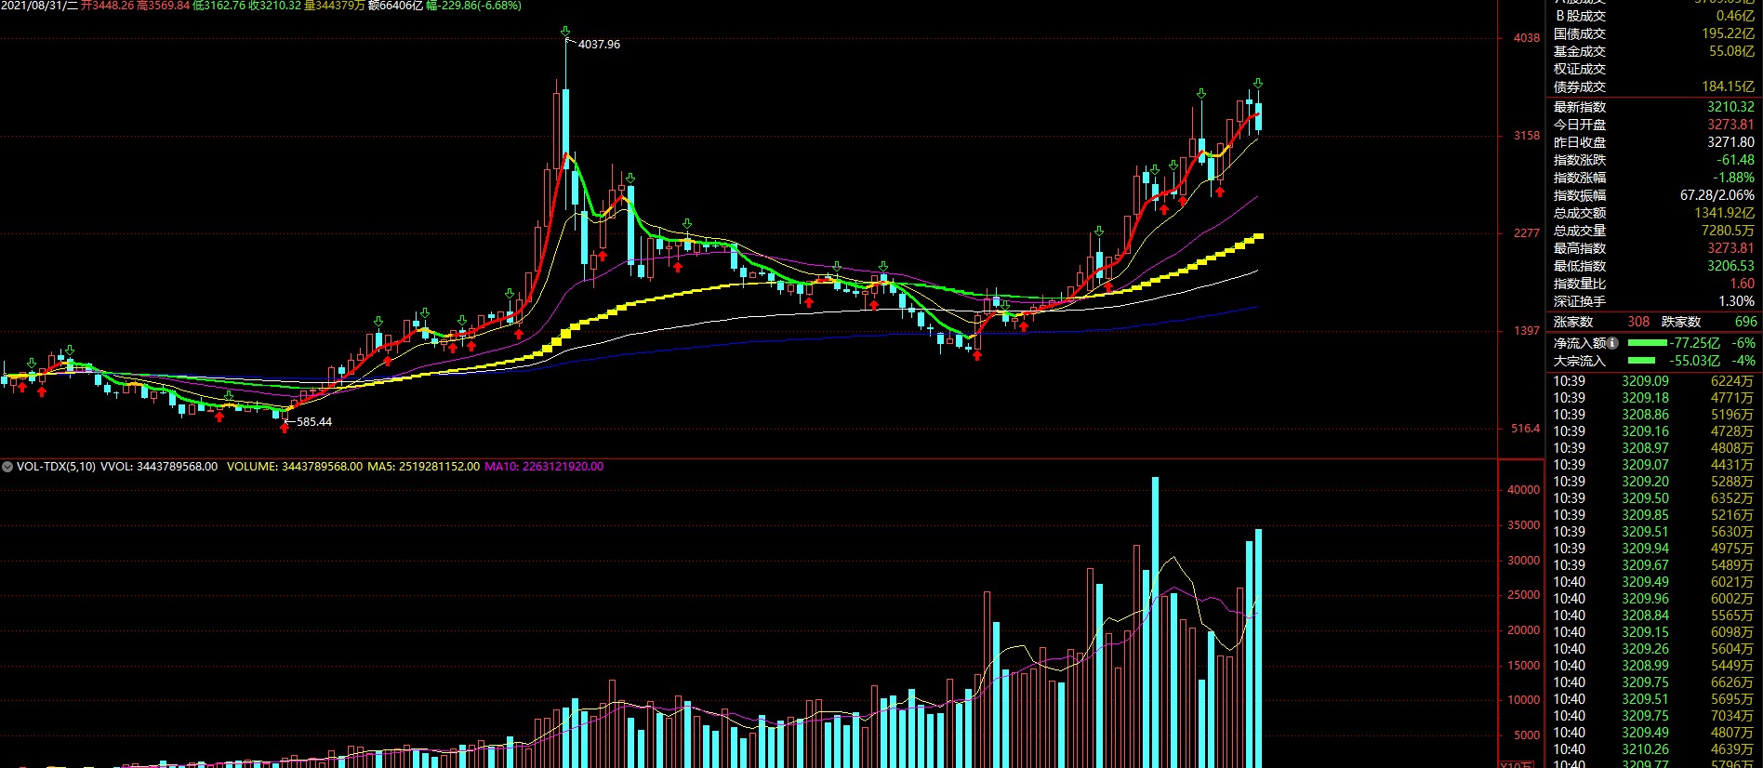This screenshot has width=1763, height=768.
Task: Select tick row with volume 6224万
Action: [x=1654, y=381]
